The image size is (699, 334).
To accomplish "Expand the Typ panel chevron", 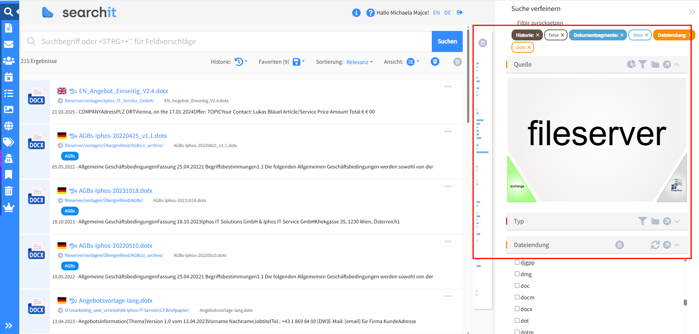I will point(677,221).
